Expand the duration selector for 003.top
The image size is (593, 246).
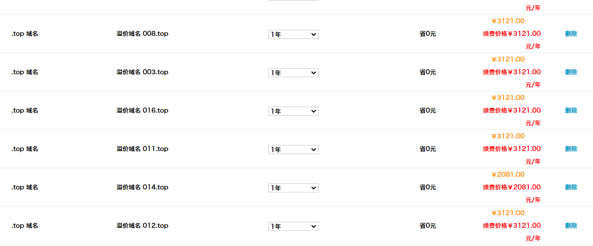tap(293, 73)
